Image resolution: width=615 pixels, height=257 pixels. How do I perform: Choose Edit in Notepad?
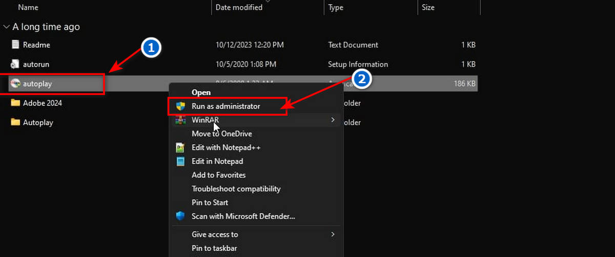tap(217, 161)
